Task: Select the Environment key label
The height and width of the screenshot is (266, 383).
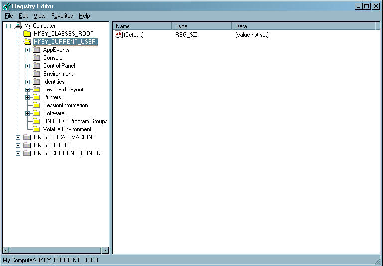Action: 58,74
